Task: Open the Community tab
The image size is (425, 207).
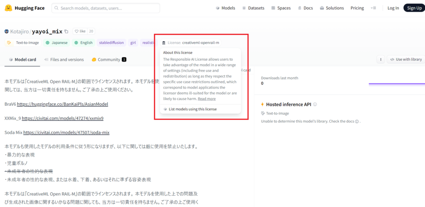Action: point(109,59)
